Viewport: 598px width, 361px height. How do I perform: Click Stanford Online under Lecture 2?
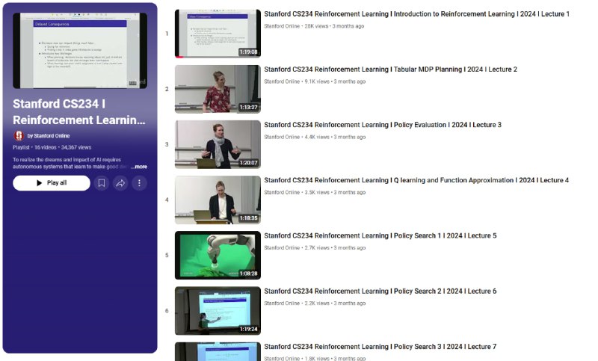click(282, 81)
